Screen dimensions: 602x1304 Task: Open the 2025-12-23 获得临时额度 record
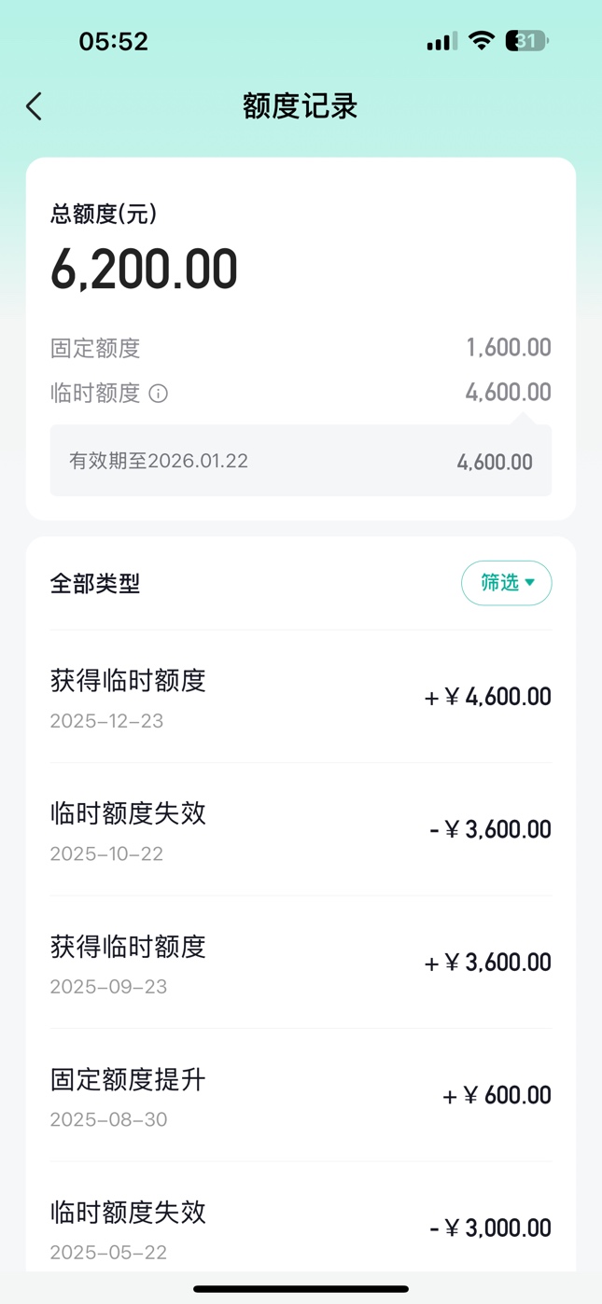point(301,697)
